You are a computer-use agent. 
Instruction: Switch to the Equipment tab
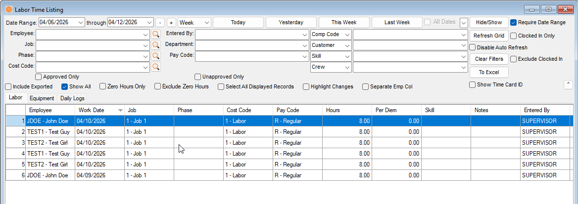(42, 98)
